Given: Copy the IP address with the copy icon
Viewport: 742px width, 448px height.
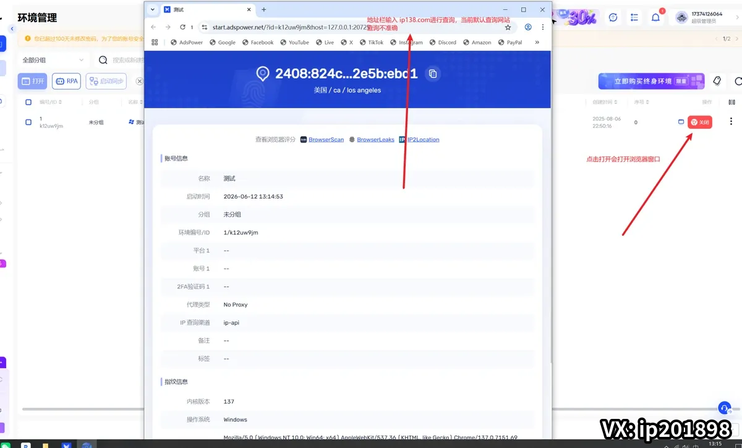Looking at the screenshot, I should (433, 74).
